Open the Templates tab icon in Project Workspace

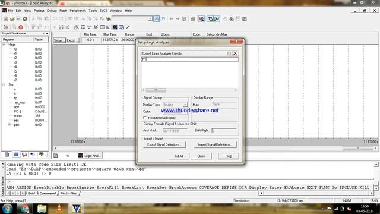click(x=42, y=155)
